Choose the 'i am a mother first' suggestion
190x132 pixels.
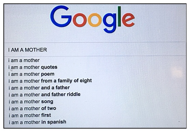(x=30, y=115)
